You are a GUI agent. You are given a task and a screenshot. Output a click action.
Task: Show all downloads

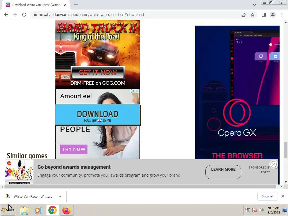[267, 196]
